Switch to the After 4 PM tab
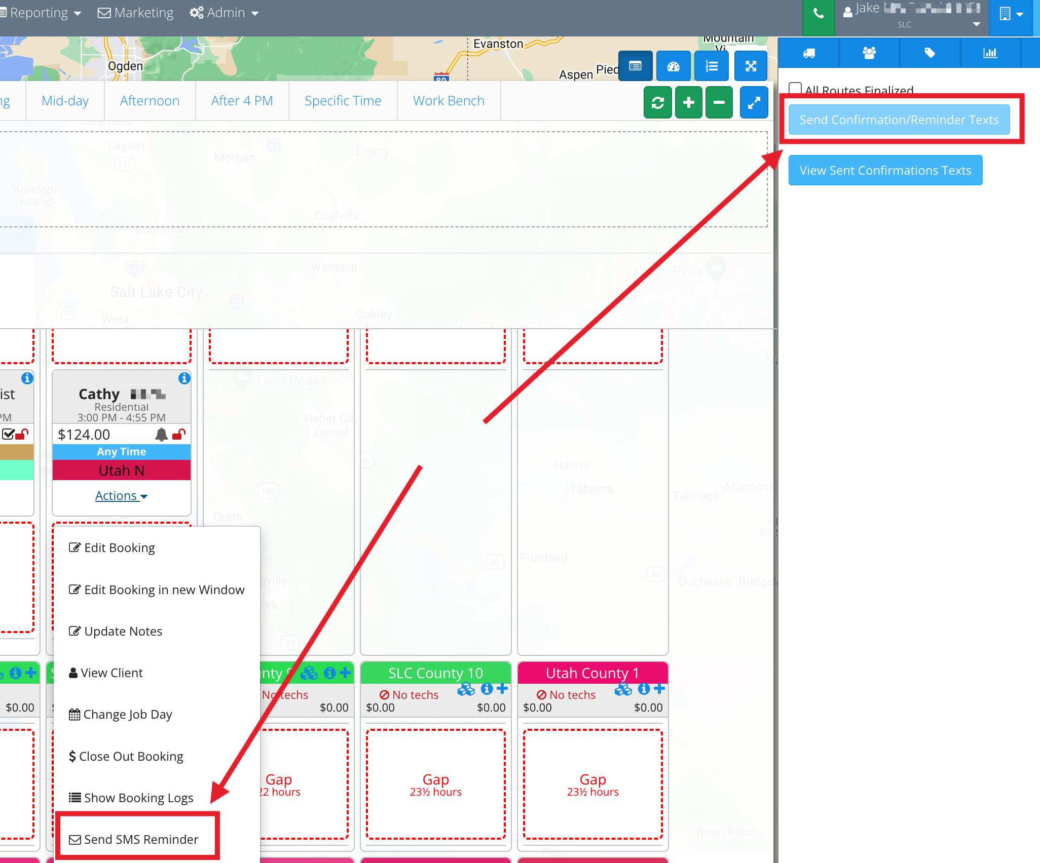The width and height of the screenshot is (1040, 863). [242, 101]
